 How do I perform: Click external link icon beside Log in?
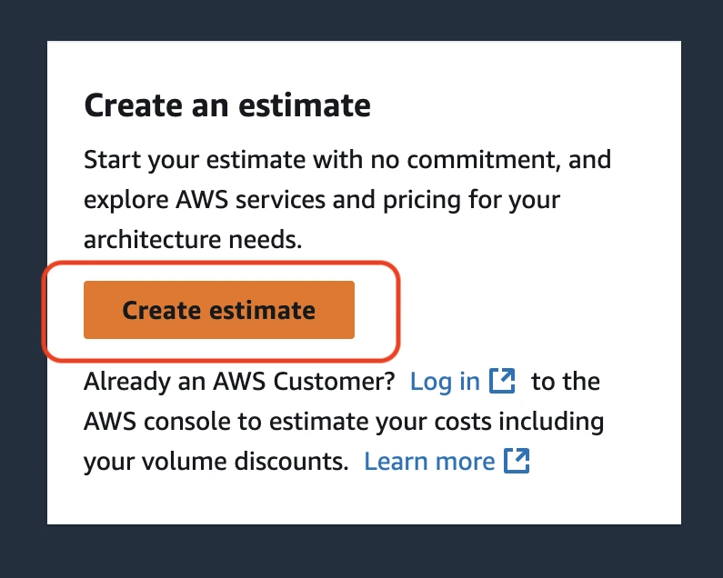pos(502,382)
